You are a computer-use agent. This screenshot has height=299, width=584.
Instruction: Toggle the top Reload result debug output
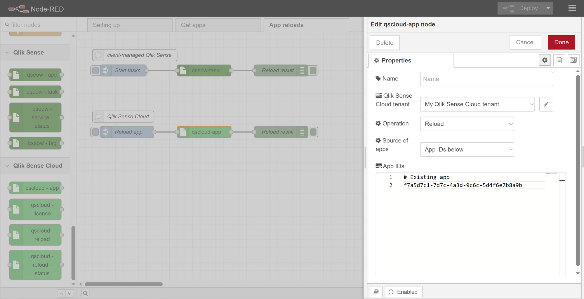click(x=313, y=71)
